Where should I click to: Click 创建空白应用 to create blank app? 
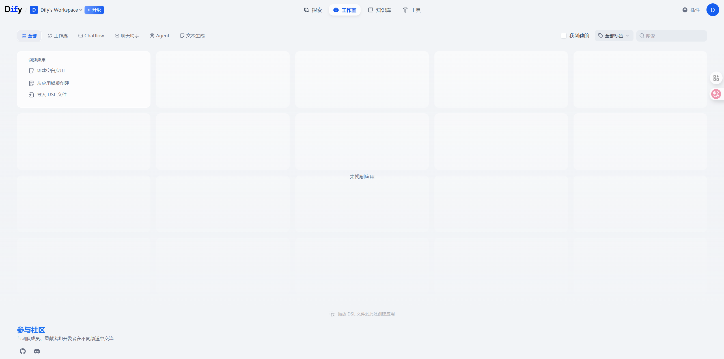(51, 70)
